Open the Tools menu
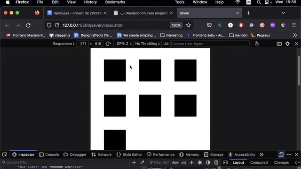Image resolution: width=301 pixels, height=169 pixels. click(x=180, y=2)
